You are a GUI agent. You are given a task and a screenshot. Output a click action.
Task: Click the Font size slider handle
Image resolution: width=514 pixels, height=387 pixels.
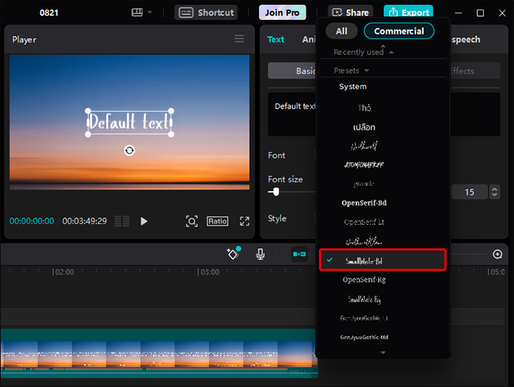(x=276, y=192)
